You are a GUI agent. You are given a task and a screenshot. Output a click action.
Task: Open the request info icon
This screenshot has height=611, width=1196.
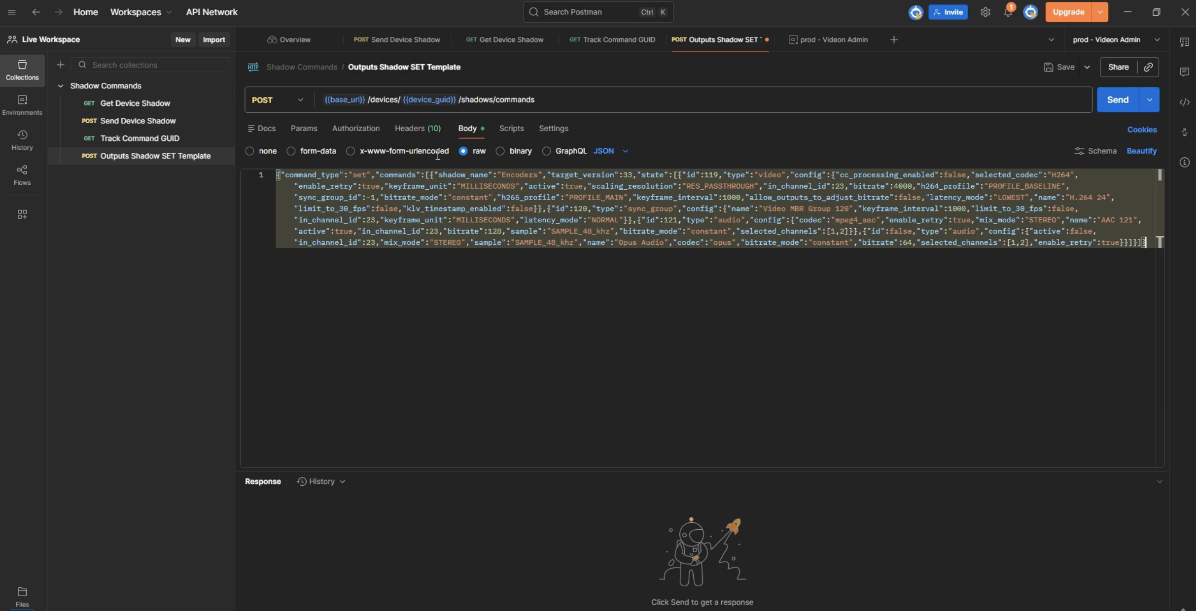click(x=1184, y=162)
